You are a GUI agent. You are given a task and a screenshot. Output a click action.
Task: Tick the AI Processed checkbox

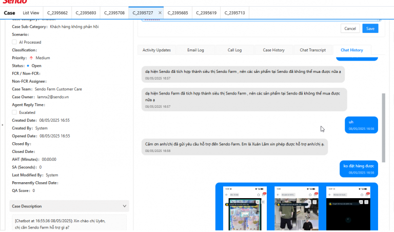(14, 42)
